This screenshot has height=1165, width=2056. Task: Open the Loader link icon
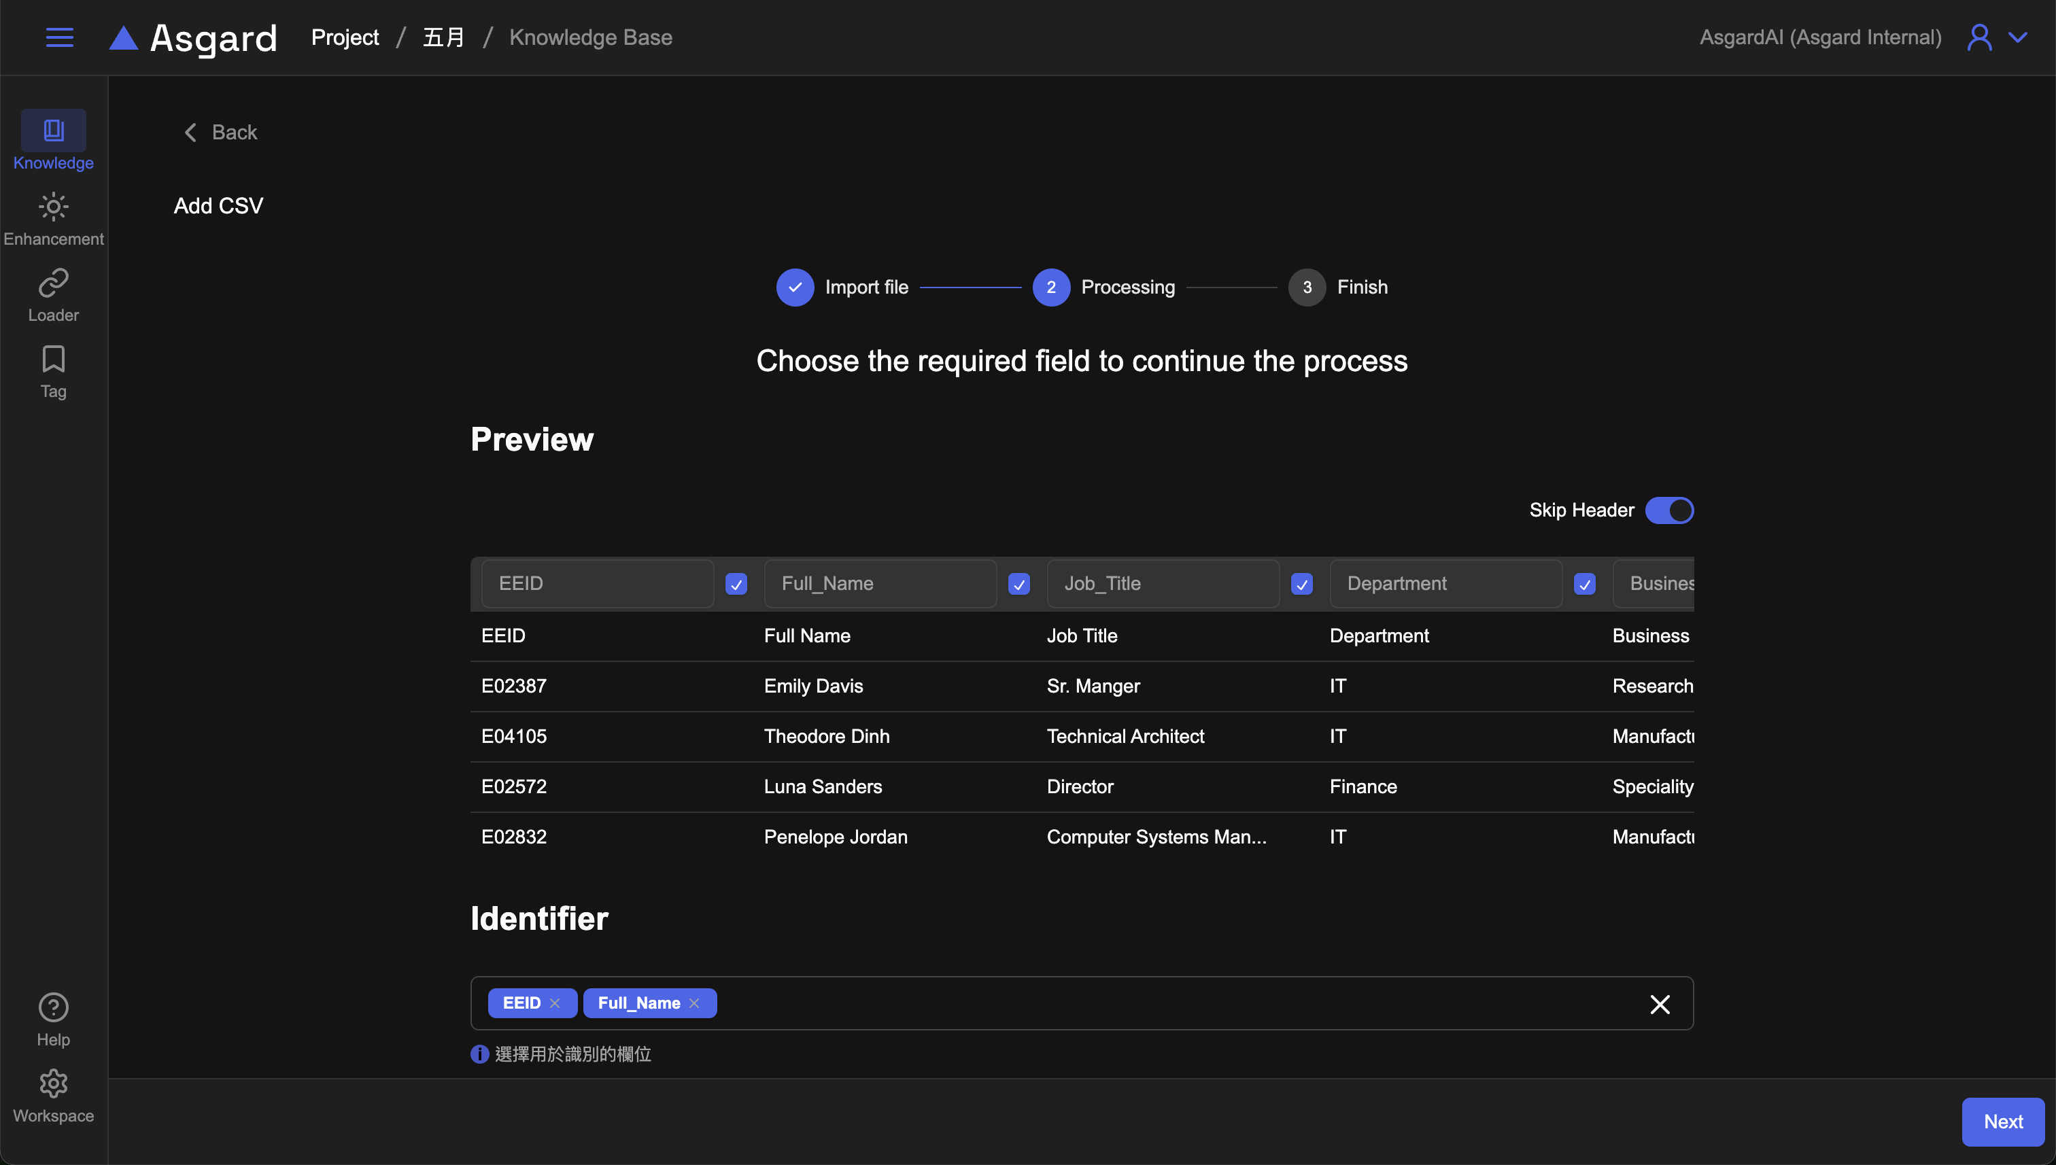pos(54,283)
